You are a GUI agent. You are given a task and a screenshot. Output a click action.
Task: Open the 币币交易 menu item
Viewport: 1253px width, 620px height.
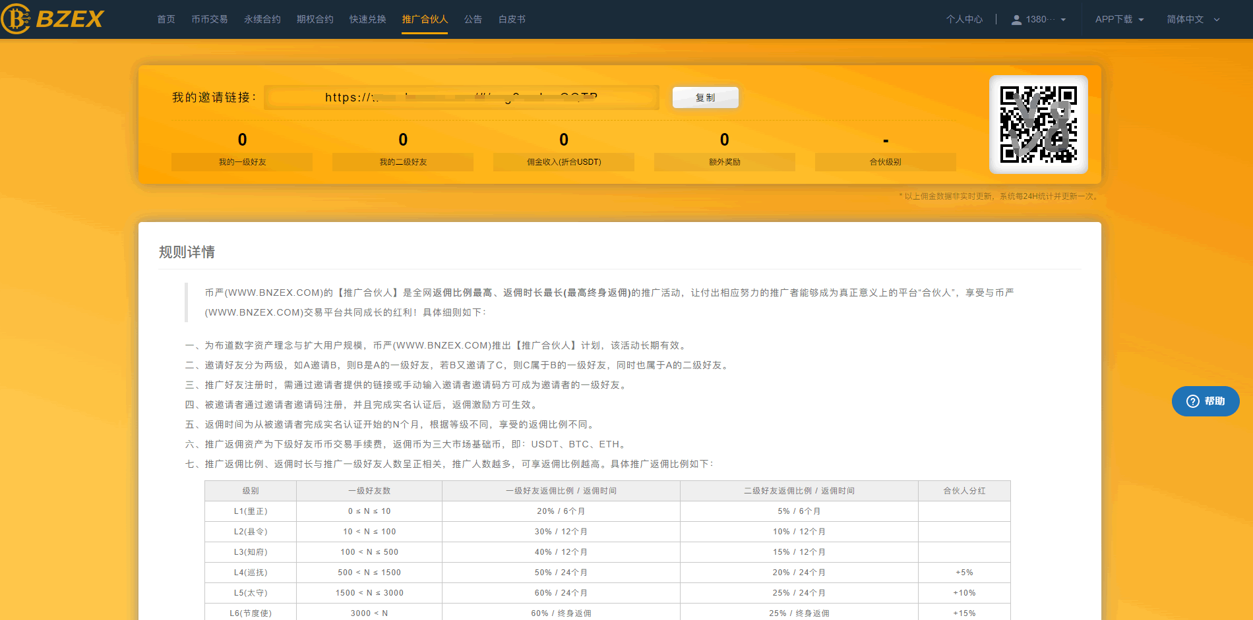click(x=210, y=20)
